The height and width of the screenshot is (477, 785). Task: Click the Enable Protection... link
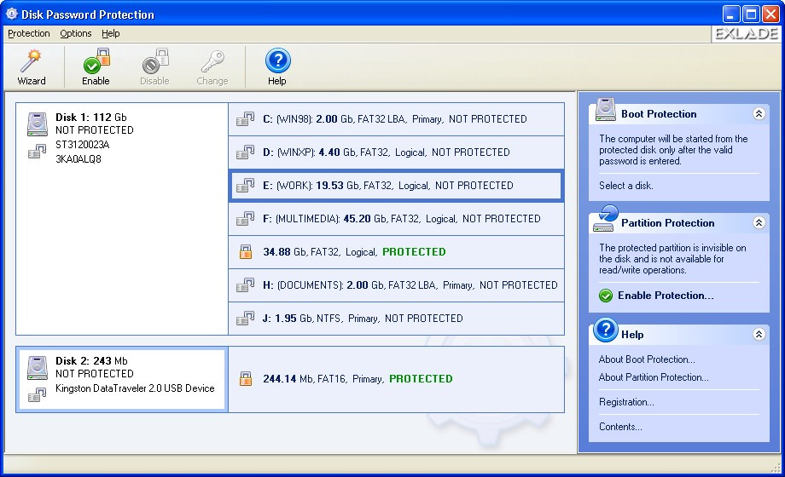(x=666, y=296)
